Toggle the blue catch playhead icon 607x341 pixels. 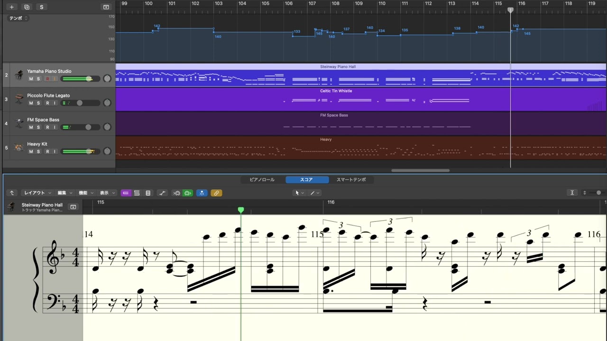click(x=202, y=193)
